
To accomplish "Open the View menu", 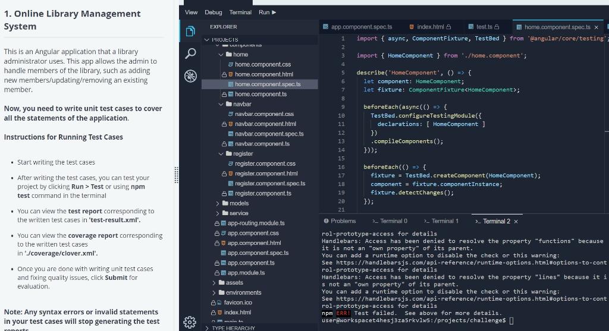I will point(191,12).
